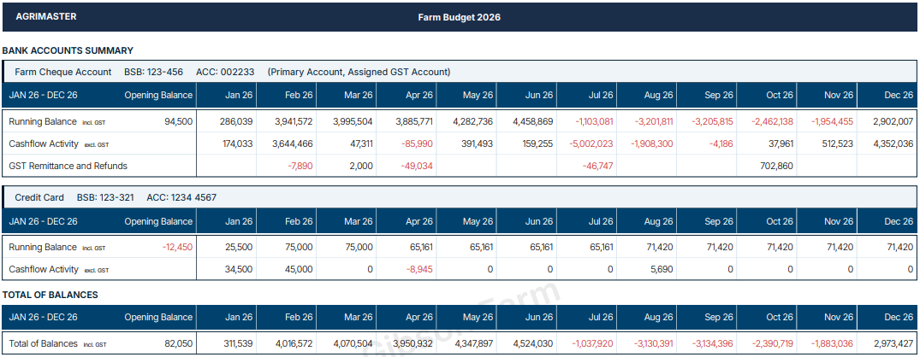Select December total balance 2,973,427
920x357 pixels.
point(893,343)
